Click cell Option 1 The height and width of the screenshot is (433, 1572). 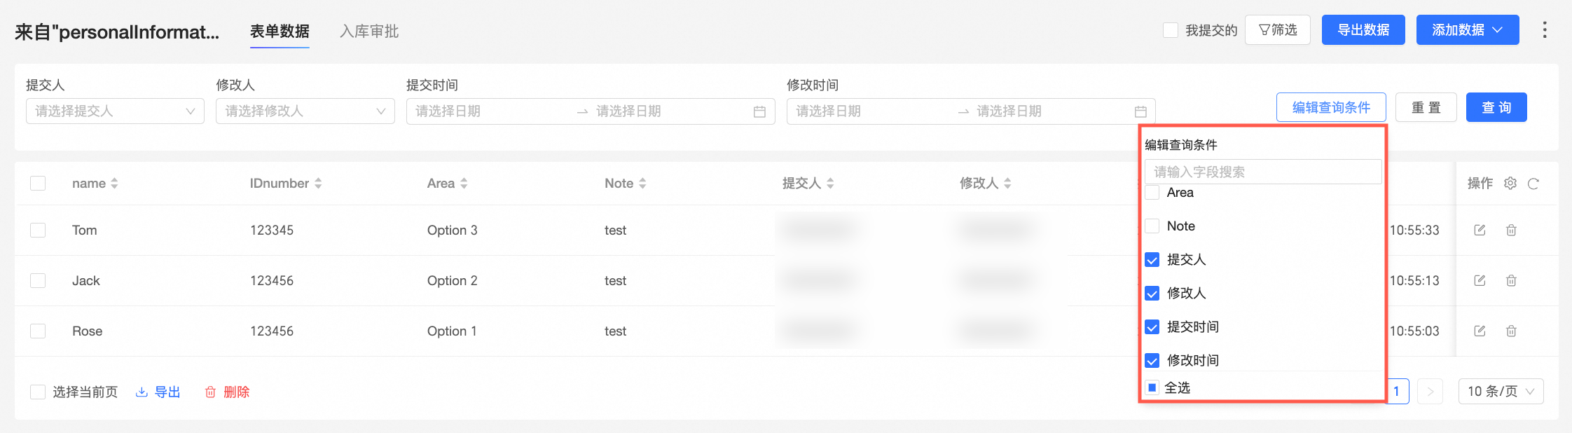tap(452, 331)
